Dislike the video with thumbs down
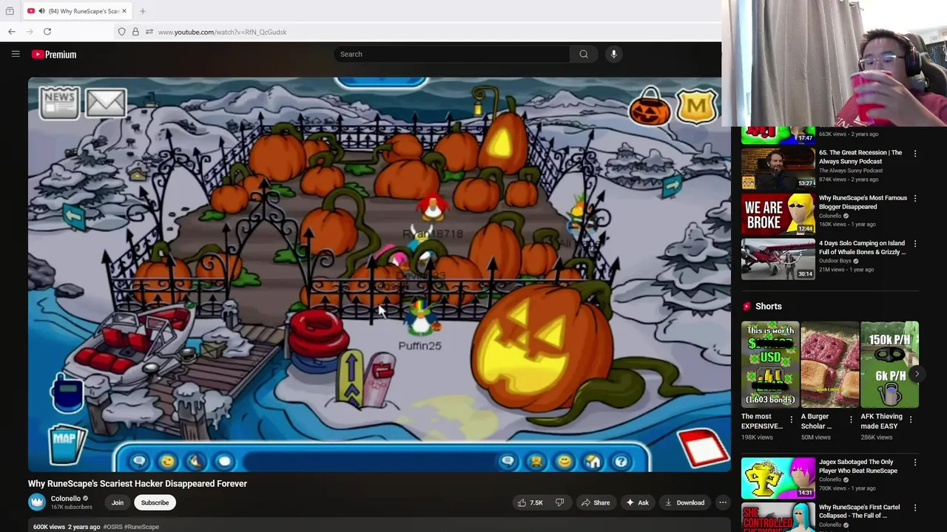Screen dimensions: 947x532 pos(560,502)
